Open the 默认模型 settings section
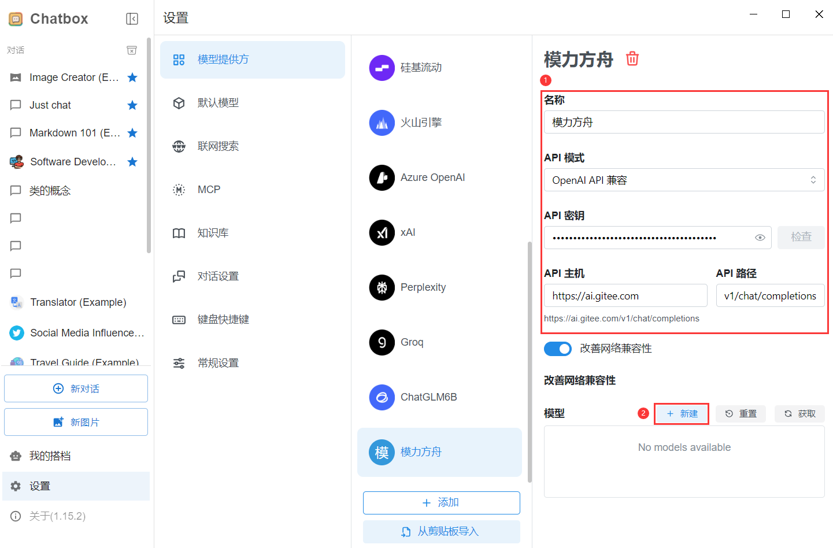Screen dimensions: 833x548 218,103
